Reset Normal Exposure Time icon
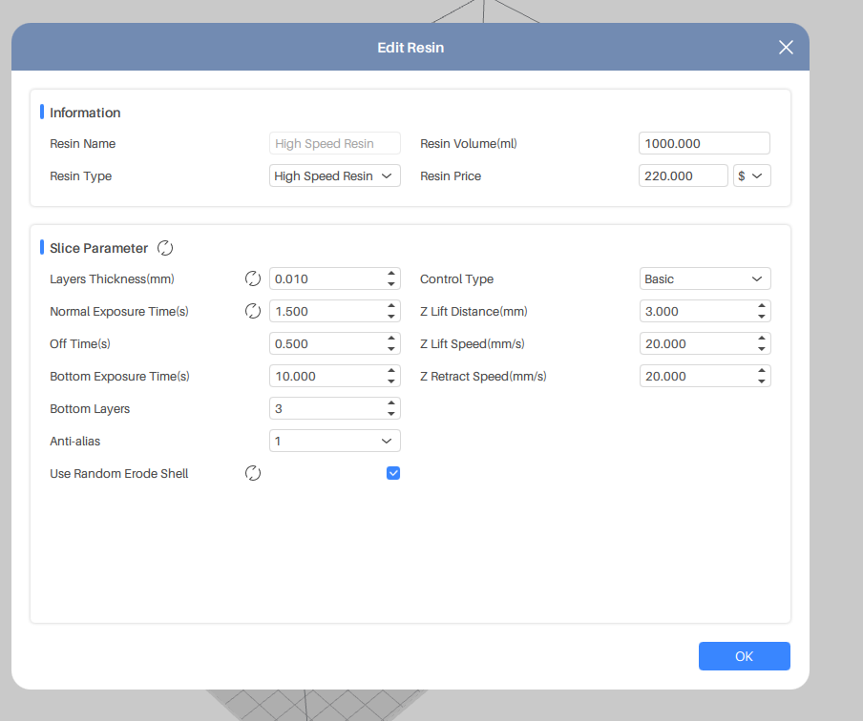Image resolution: width=863 pixels, height=721 pixels. 253,311
